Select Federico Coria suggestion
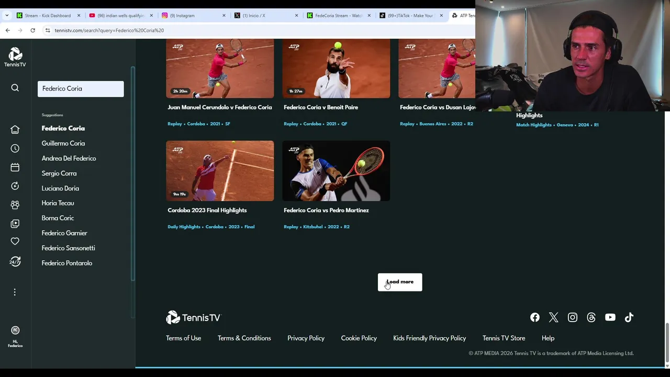The image size is (670, 377). [x=63, y=128]
